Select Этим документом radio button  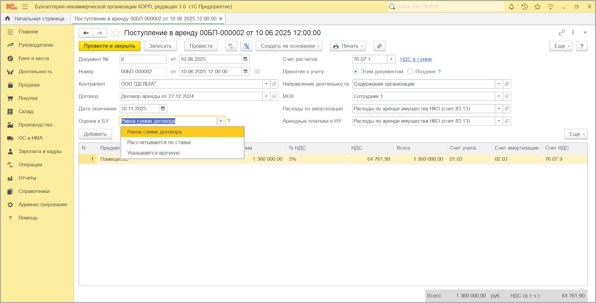[x=356, y=71]
